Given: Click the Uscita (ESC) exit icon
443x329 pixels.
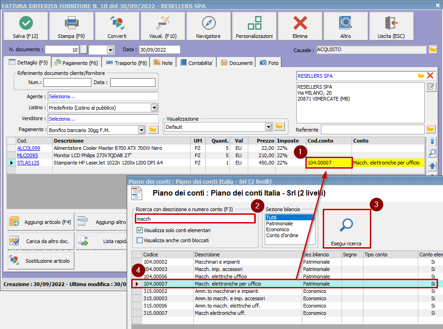Looking at the screenshot, I should (391, 23).
